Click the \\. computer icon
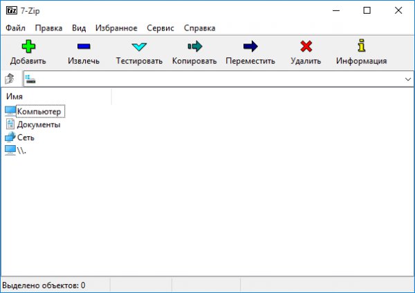 10,150
